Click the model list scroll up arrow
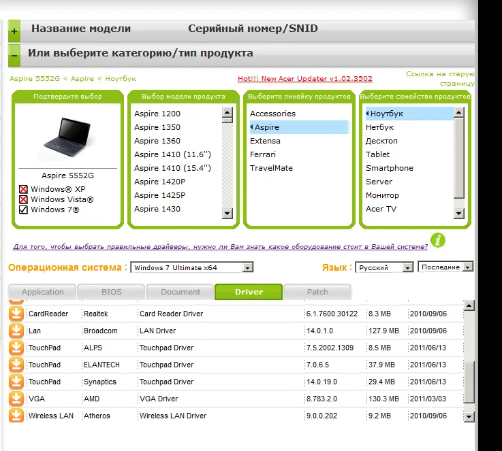Screen dimensions: 502x451 [227, 112]
